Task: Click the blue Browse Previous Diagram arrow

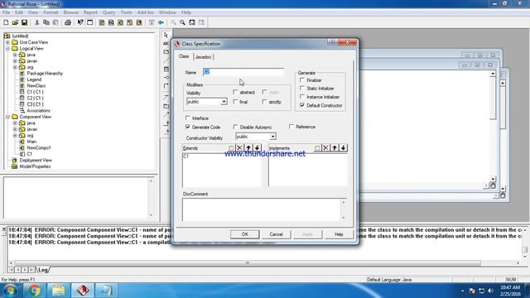Action: pyautogui.click(x=161, y=22)
